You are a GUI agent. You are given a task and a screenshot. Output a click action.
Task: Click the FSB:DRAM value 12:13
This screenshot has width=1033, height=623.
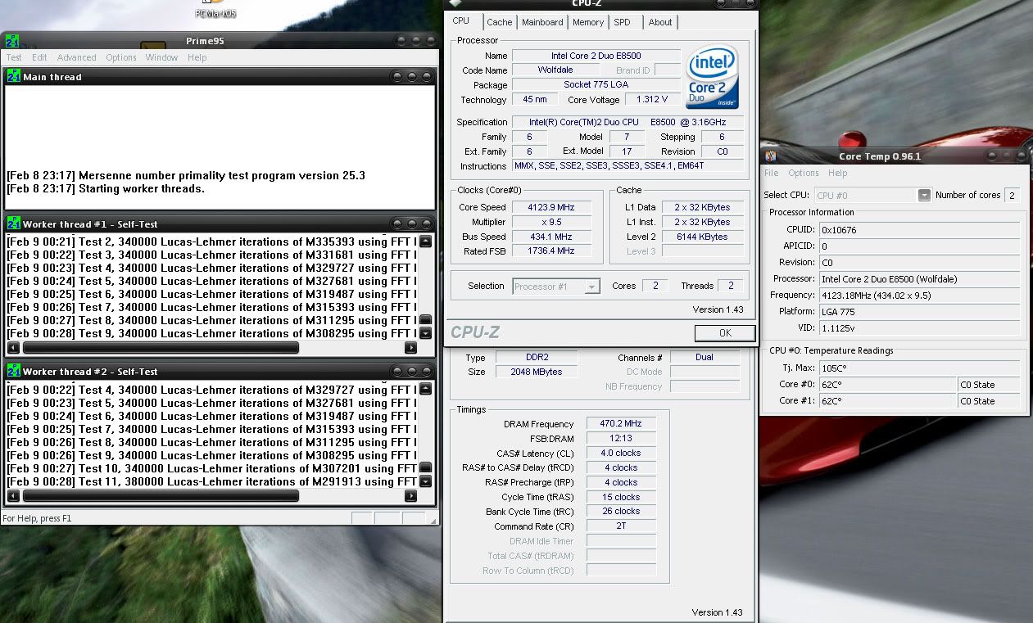621,438
